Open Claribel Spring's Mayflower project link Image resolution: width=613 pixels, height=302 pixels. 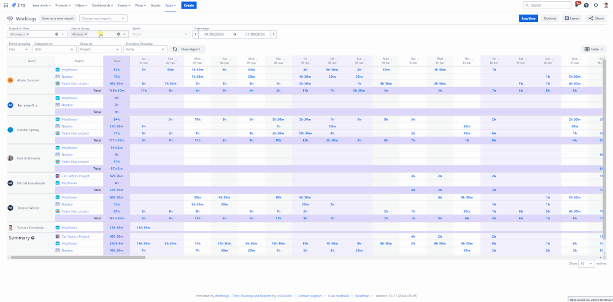69,119
